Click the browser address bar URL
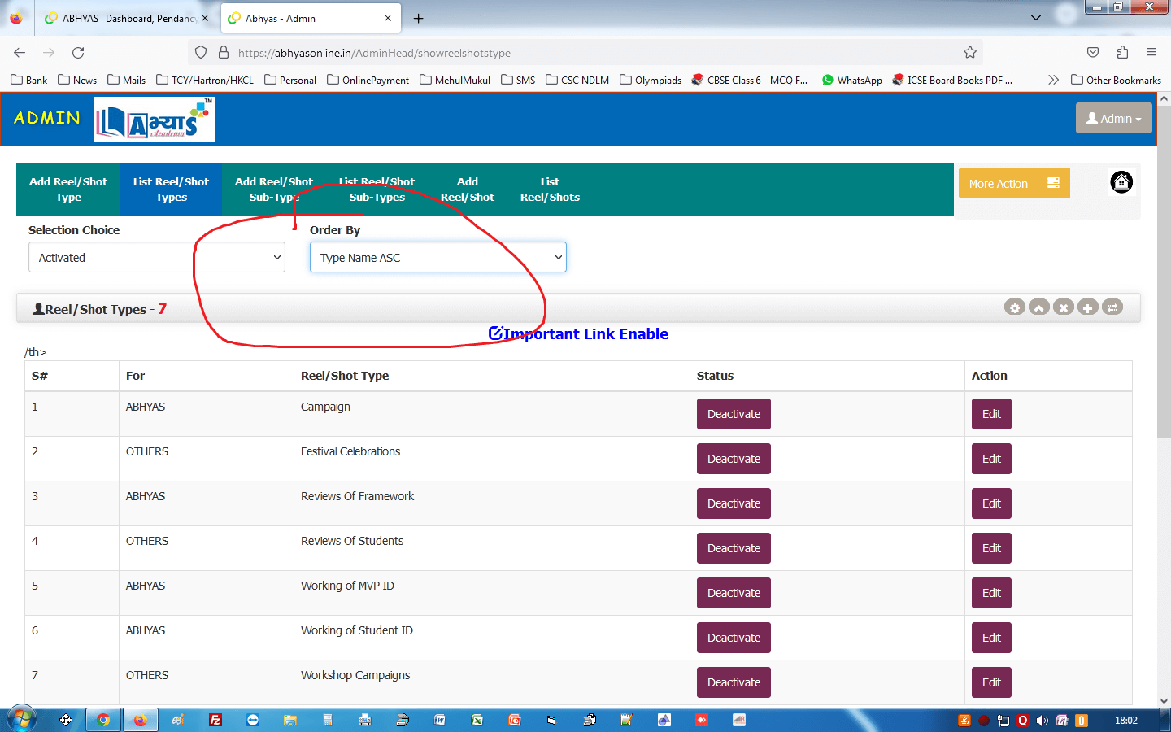The image size is (1171, 732). pos(374,53)
